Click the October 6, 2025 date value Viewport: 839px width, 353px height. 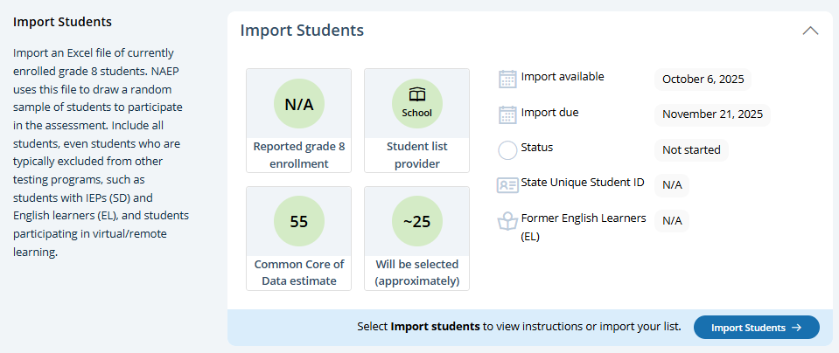703,80
